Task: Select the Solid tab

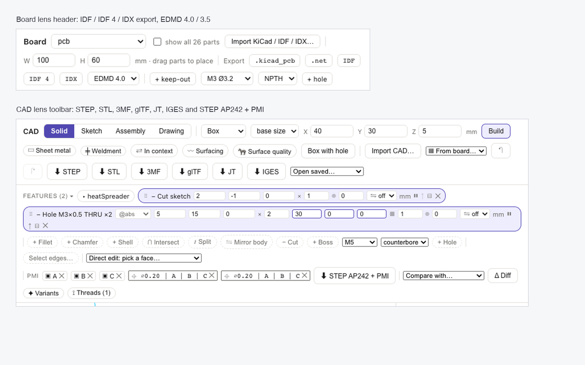Action: 59,131
